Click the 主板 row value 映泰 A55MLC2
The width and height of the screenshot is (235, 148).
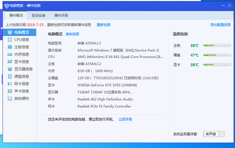tap(89, 64)
